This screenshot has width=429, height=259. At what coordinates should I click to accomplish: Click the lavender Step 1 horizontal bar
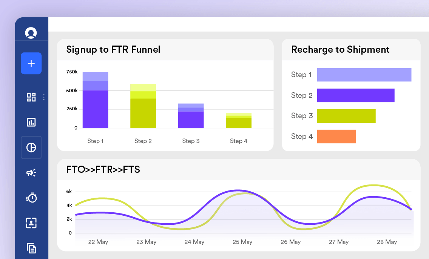(364, 75)
